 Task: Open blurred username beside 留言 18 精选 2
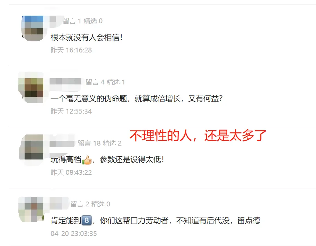pos(62,143)
